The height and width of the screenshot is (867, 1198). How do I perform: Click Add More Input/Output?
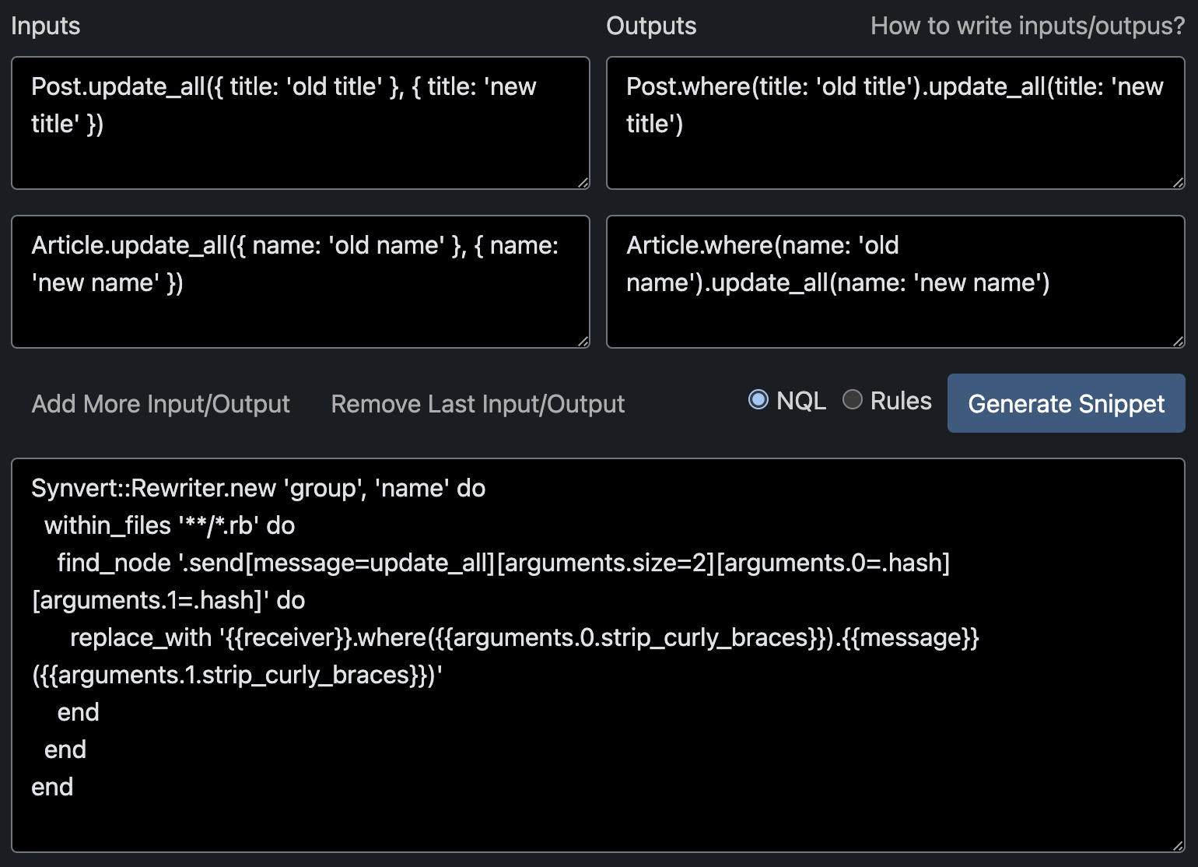point(160,404)
